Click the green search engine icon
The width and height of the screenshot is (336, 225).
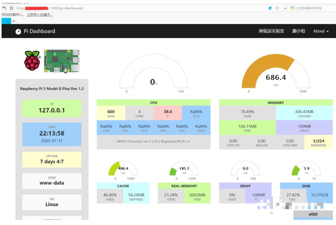(x=292, y=8)
